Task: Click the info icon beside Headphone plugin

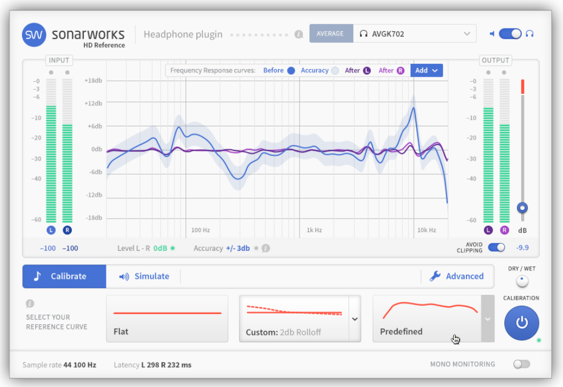Action: (x=299, y=34)
